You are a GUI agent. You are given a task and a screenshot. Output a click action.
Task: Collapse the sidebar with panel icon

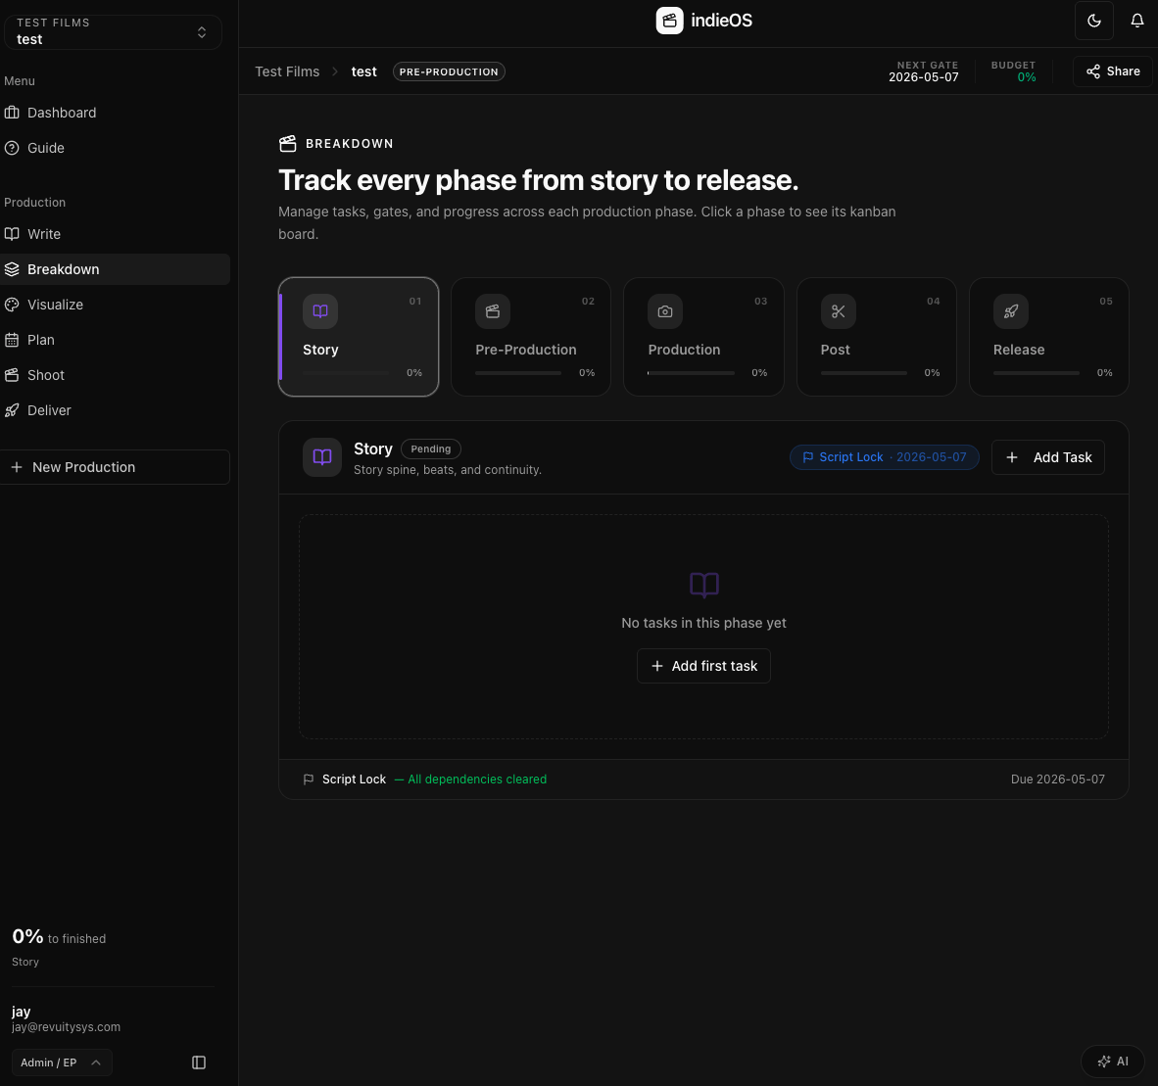pyautogui.click(x=199, y=1062)
